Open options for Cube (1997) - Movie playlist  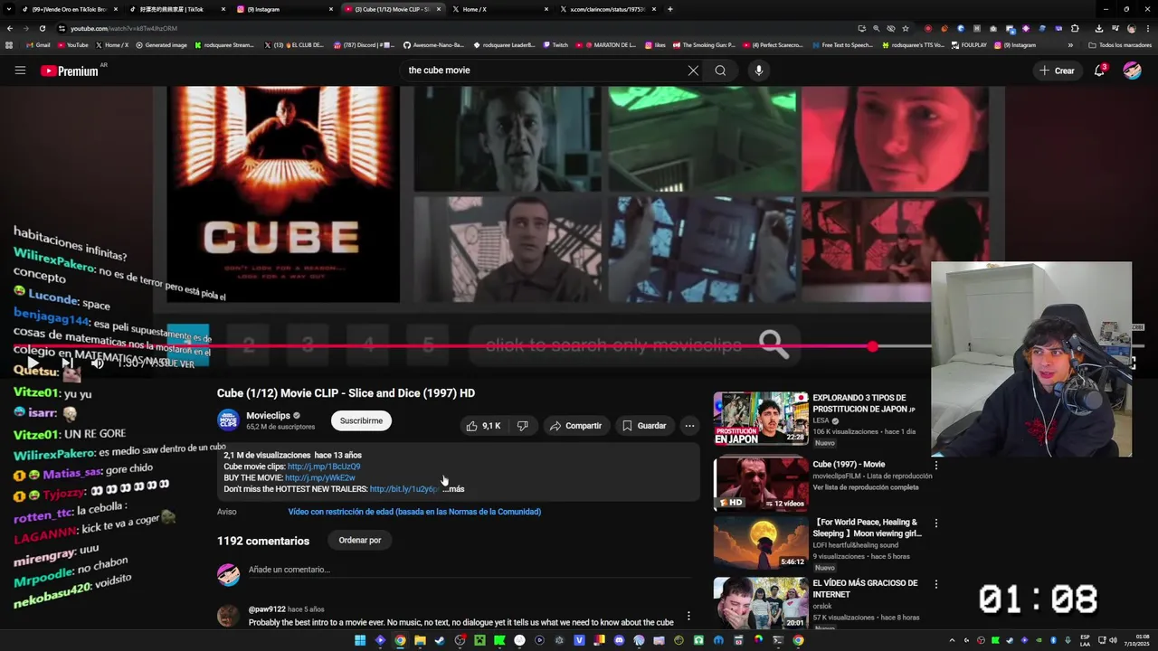coord(936,466)
